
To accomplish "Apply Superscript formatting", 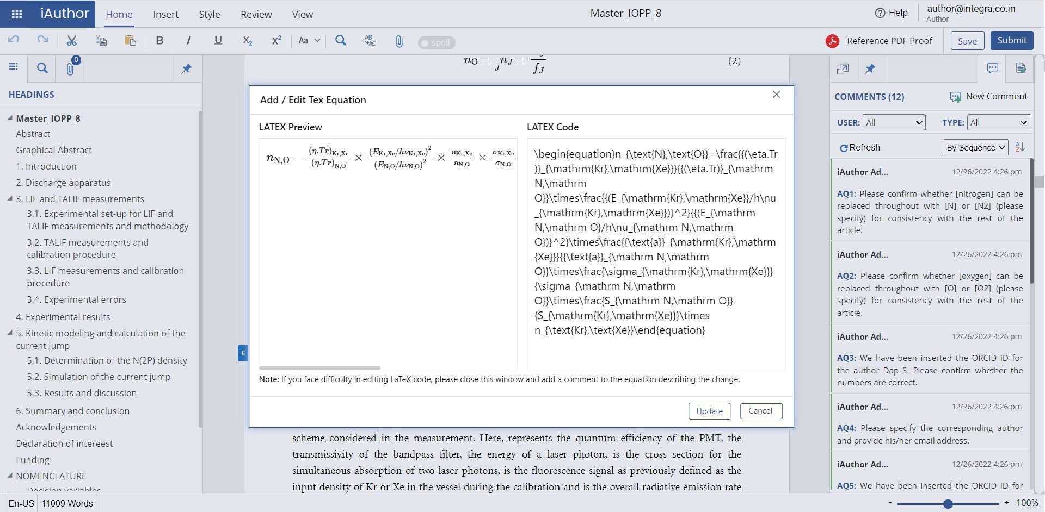I will 276,40.
